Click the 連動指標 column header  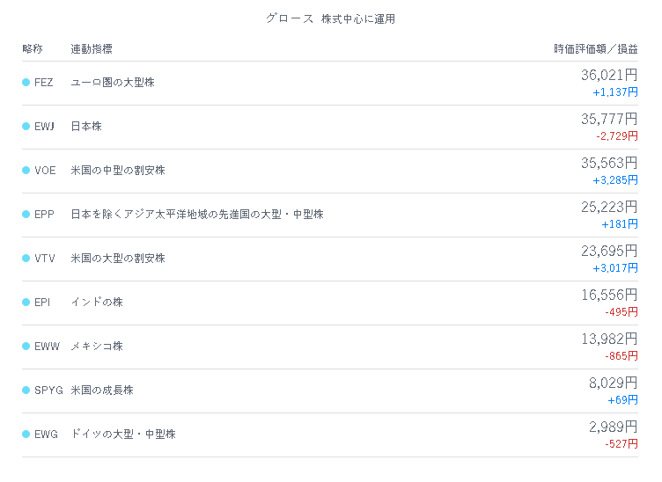[92, 49]
